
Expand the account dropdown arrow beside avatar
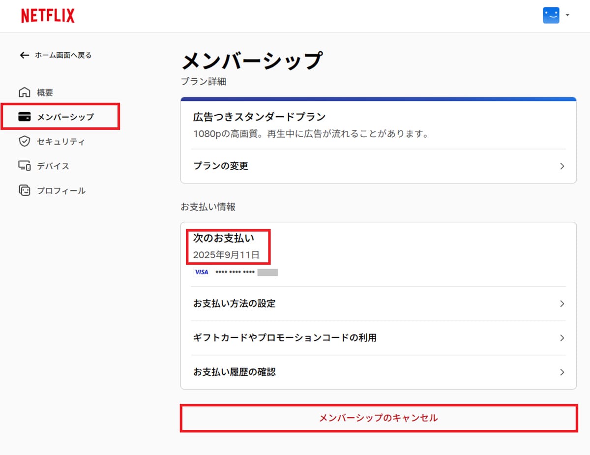[x=567, y=15]
